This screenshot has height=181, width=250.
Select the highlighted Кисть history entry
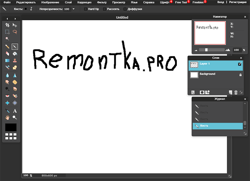coord(217,126)
